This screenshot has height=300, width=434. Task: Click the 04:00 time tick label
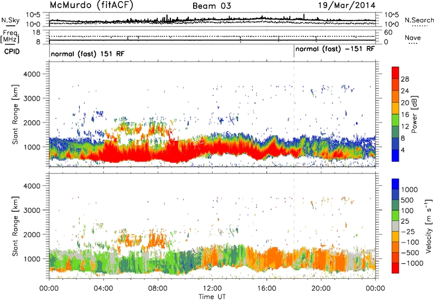coord(103,289)
